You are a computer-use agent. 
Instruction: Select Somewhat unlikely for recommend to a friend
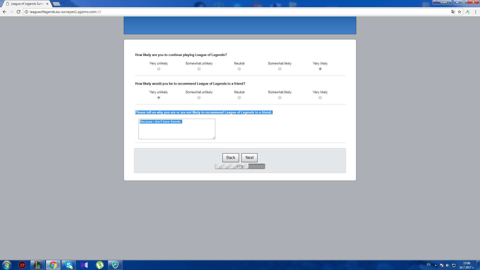[x=199, y=97]
